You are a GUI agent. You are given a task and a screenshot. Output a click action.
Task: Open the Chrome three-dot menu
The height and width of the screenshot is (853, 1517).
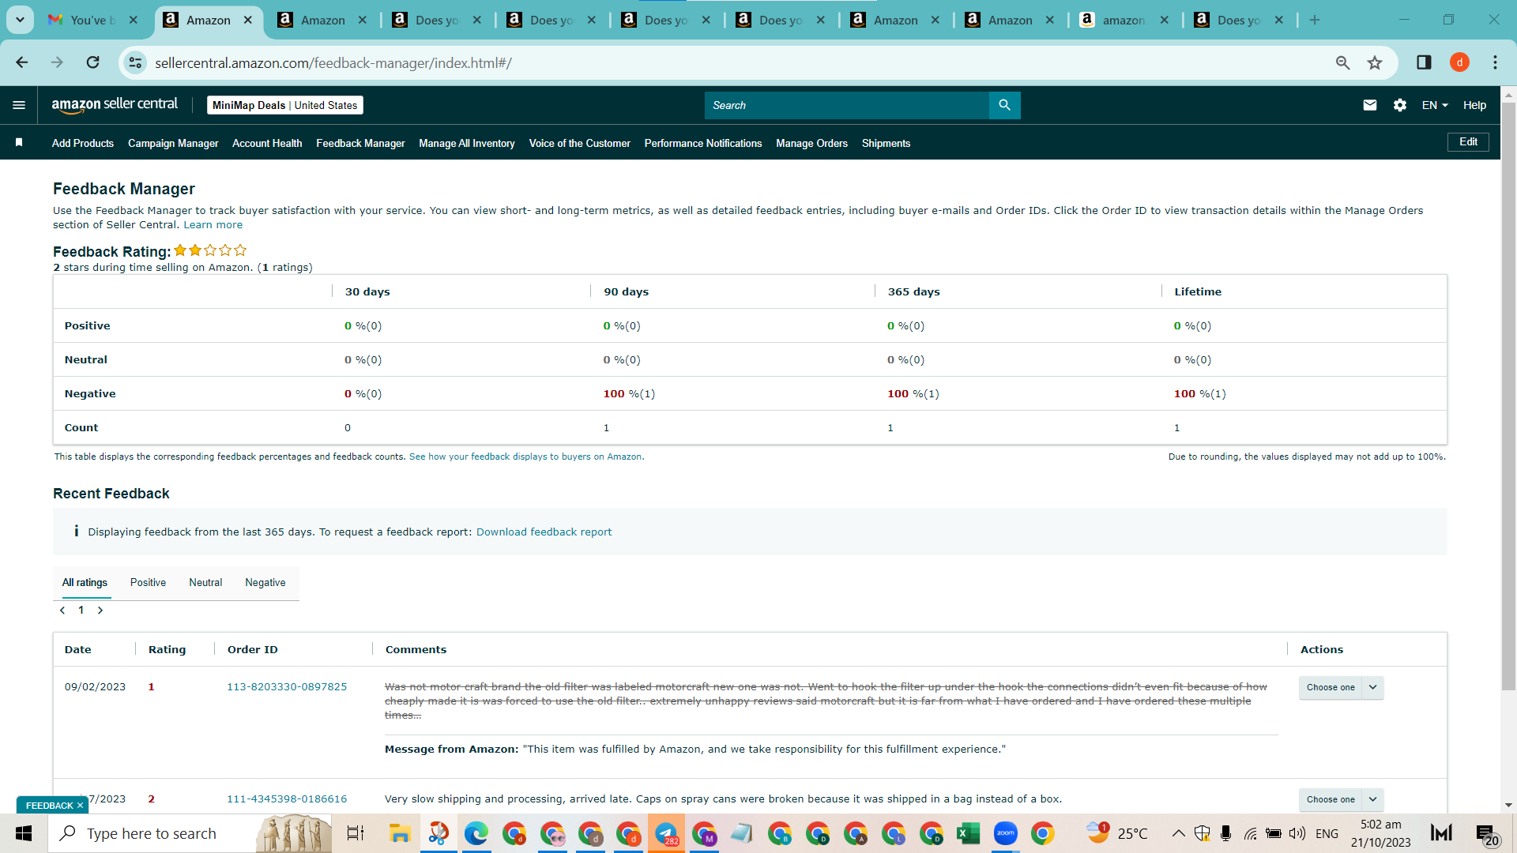tap(1495, 62)
